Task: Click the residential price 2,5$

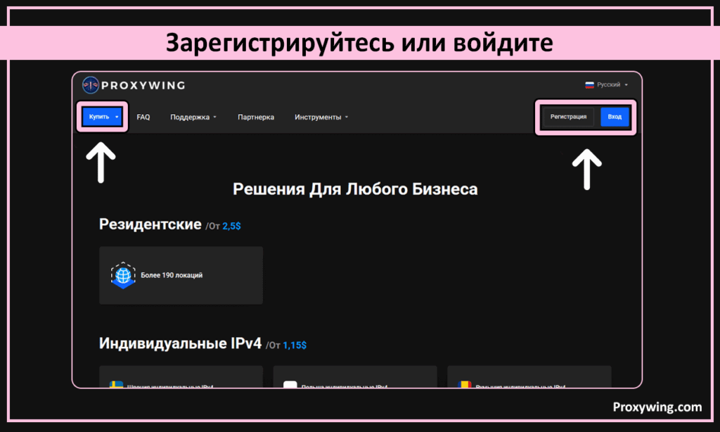Action: coord(231,227)
